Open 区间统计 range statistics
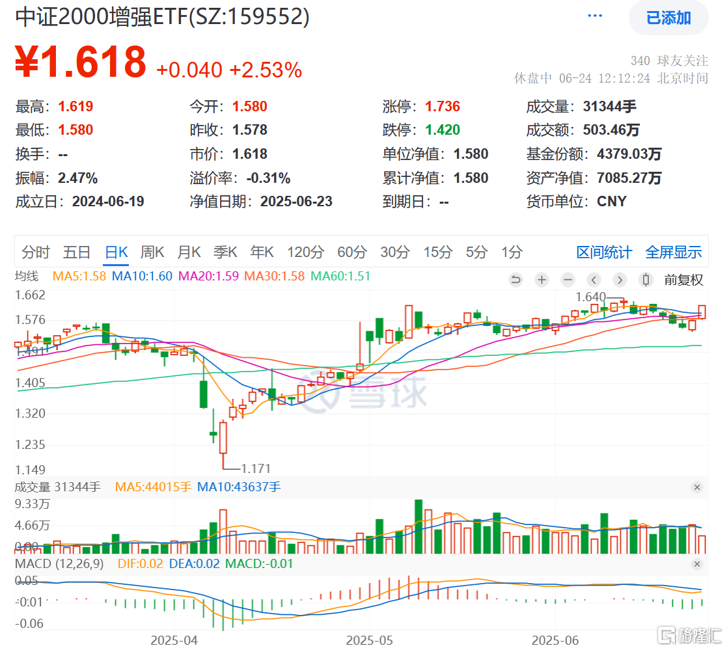This screenshot has width=727, height=650. (x=604, y=252)
